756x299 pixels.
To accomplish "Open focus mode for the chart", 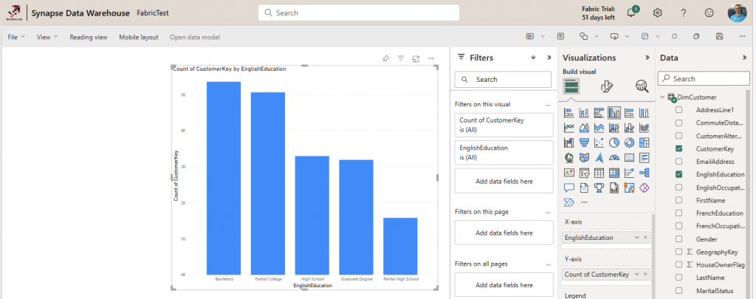I will tap(416, 58).
